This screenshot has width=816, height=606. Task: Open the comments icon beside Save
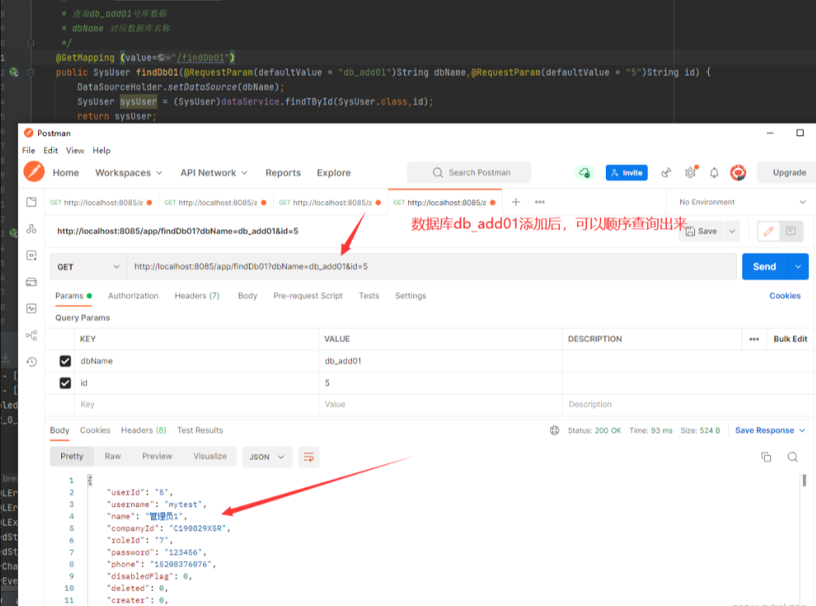tap(791, 231)
